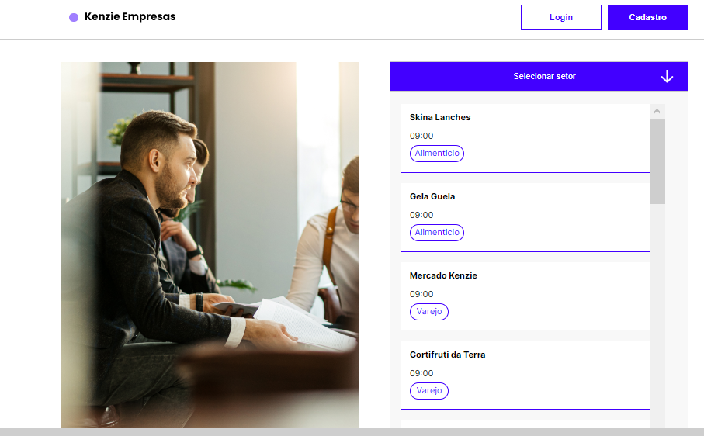Select the Gortifruti da Terra company name

pos(447,355)
